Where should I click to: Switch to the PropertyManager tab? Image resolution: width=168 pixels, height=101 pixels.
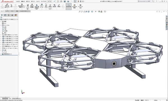(x=5, y=15)
